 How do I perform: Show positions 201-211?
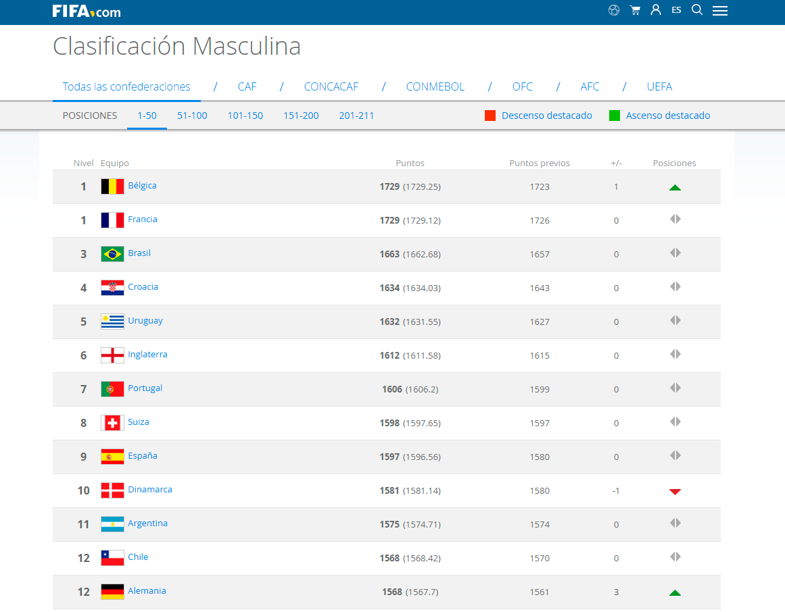pos(356,116)
